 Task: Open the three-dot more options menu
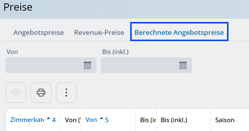coord(66,93)
